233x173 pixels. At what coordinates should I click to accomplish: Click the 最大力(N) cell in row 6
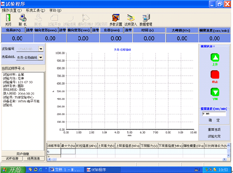coord(68,152)
